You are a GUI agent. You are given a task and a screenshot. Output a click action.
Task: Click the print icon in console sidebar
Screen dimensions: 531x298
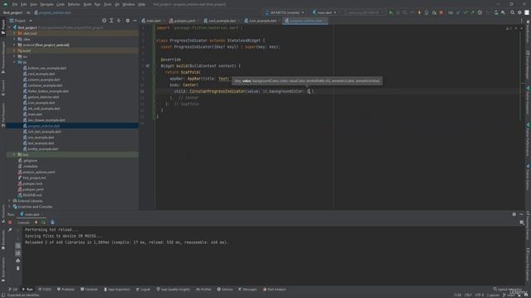pos(18,261)
